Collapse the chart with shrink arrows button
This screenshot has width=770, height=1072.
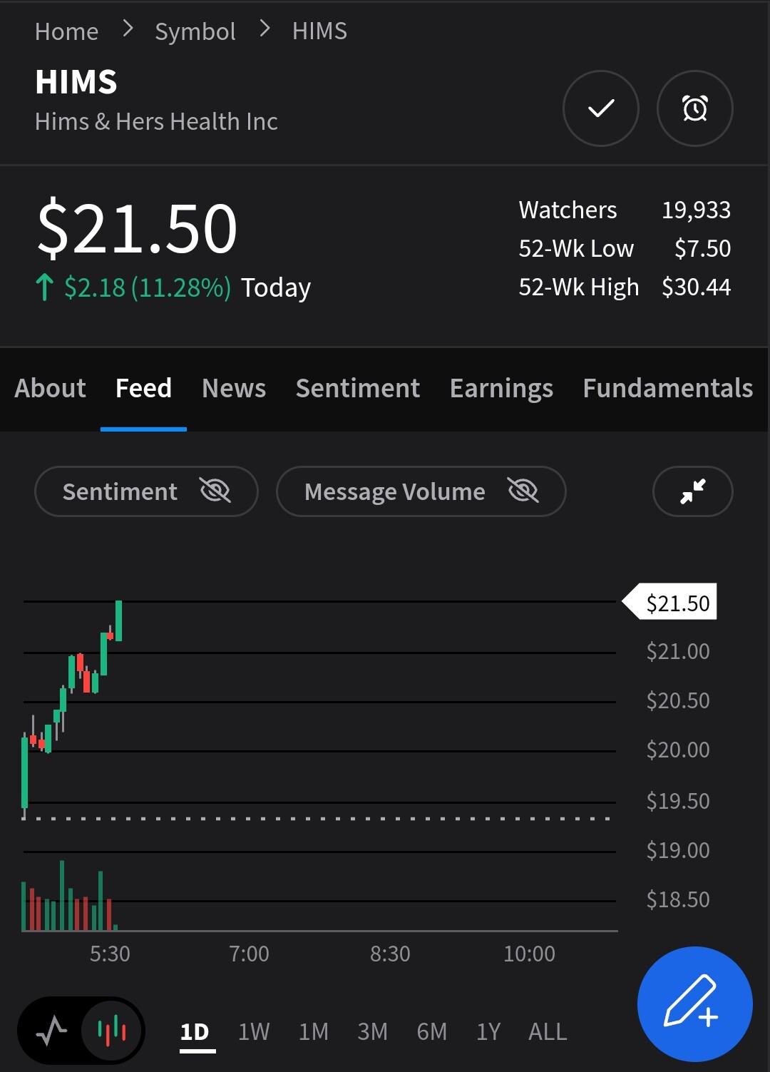click(x=693, y=491)
